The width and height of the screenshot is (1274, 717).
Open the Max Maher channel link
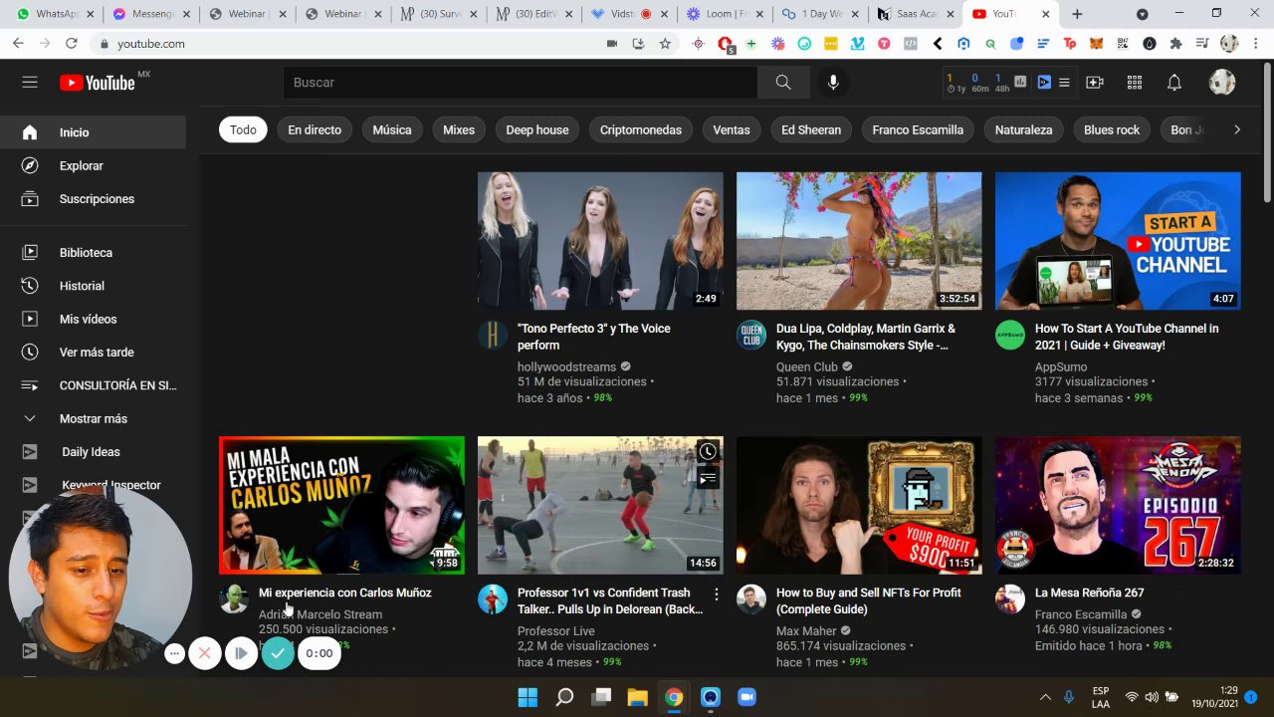[x=806, y=631]
